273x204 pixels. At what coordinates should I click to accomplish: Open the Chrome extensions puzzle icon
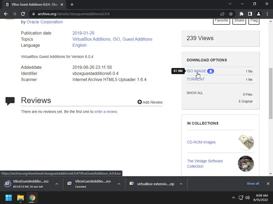pos(242,14)
